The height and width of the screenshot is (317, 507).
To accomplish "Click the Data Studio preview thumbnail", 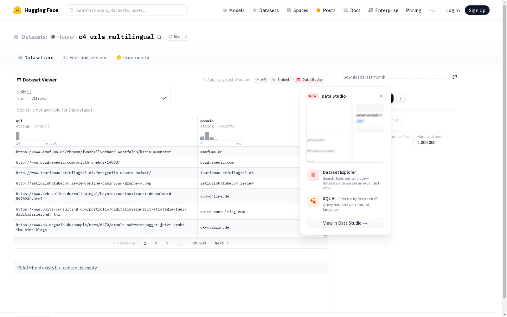I will [345, 133].
